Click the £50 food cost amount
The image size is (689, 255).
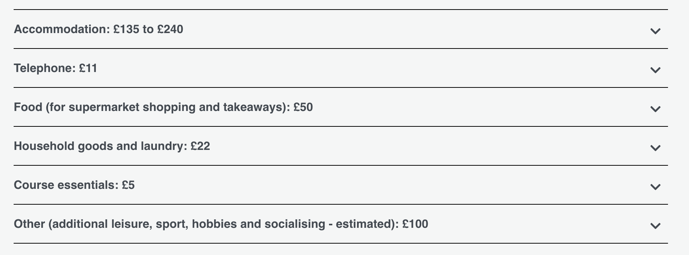pos(303,107)
